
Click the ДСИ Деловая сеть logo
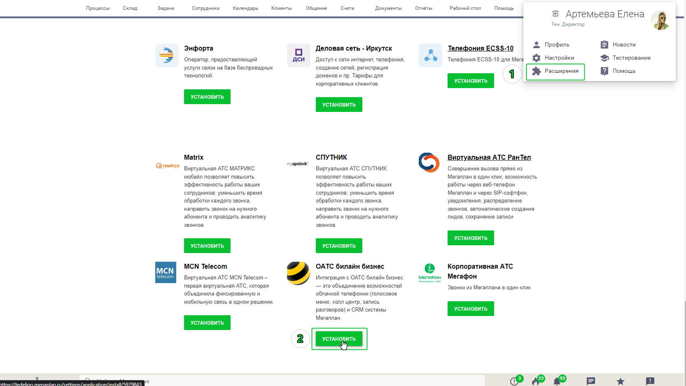[x=299, y=55]
